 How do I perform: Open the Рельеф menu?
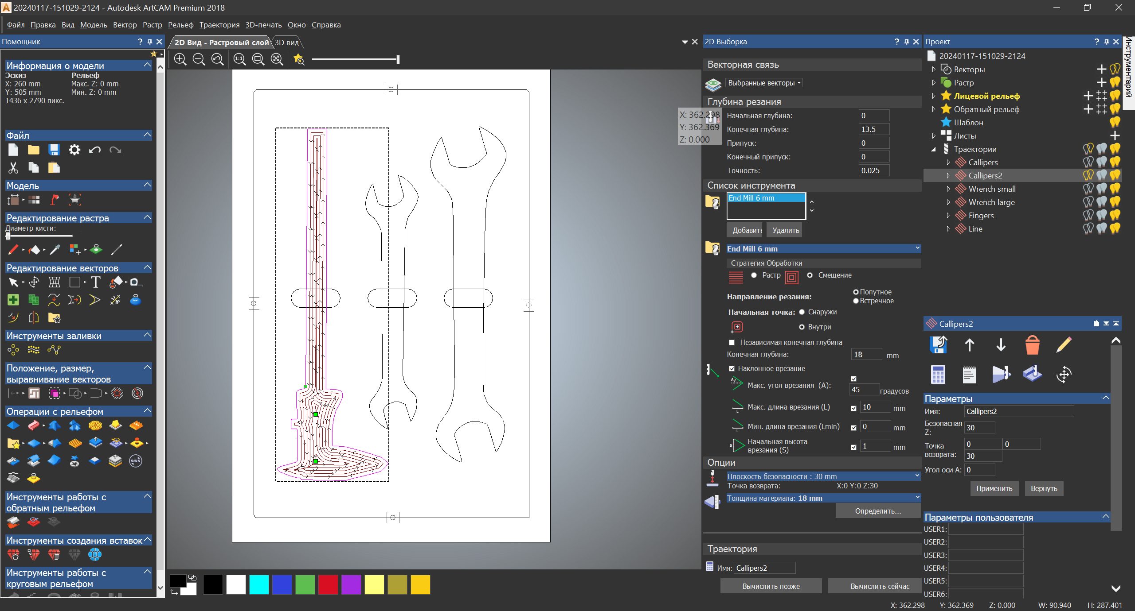(x=180, y=25)
